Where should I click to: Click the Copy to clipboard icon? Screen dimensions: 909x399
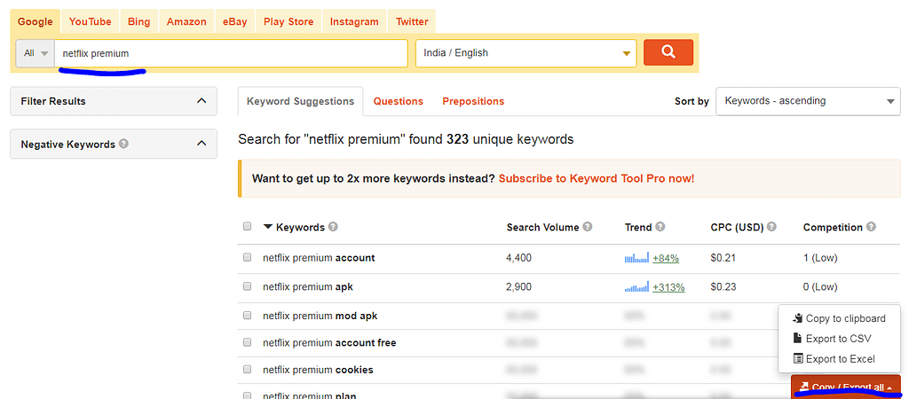798,318
